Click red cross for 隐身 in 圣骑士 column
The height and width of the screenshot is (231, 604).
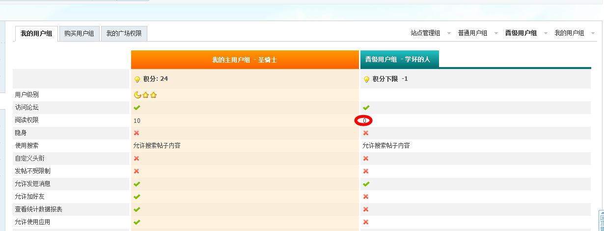point(137,133)
